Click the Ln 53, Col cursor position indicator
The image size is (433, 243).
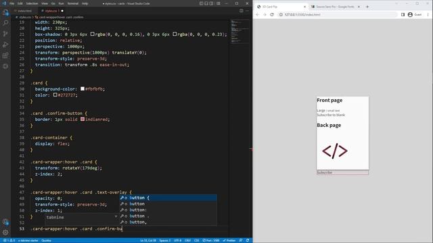pos(148,240)
